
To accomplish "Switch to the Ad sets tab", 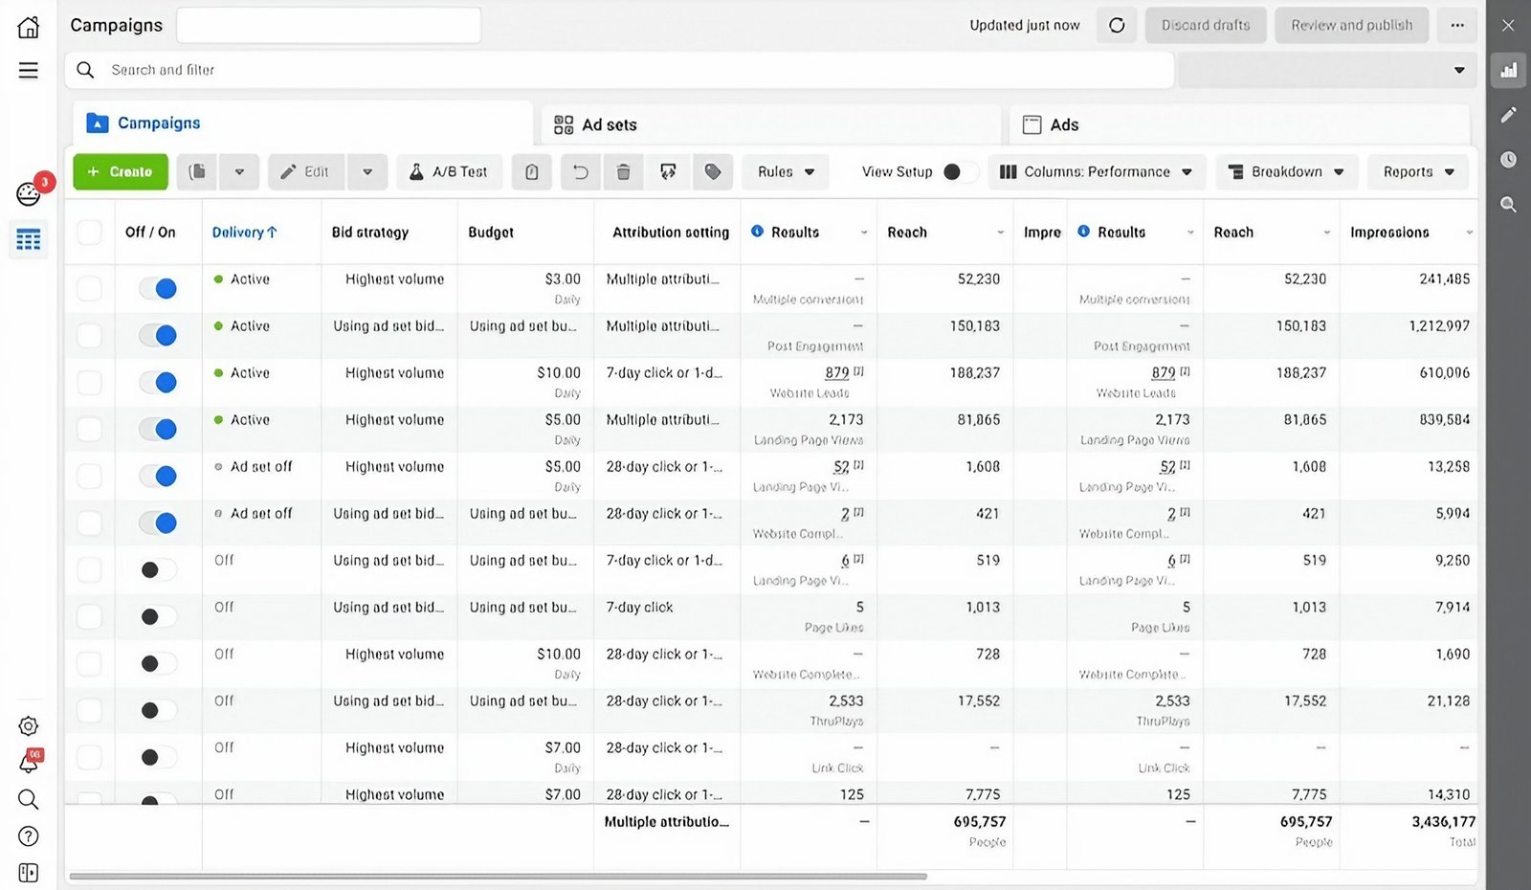I will (x=609, y=123).
